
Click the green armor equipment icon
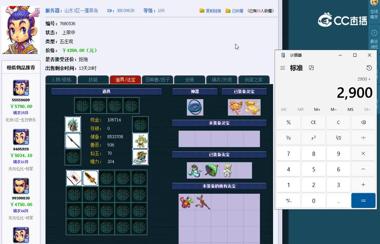coord(140,141)
